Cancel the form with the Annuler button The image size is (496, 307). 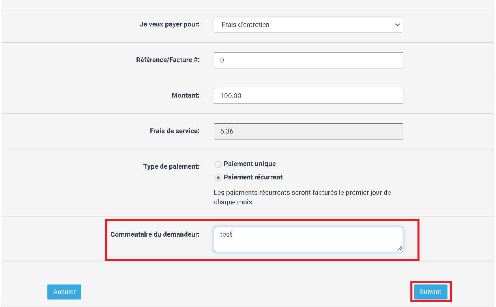click(64, 292)
